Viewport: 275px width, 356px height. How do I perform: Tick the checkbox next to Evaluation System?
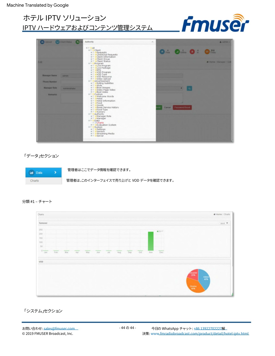[x=93, y=125]
